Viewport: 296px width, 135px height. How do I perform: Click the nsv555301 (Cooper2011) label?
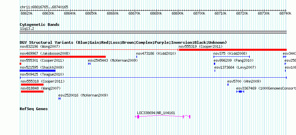(42, 60)
